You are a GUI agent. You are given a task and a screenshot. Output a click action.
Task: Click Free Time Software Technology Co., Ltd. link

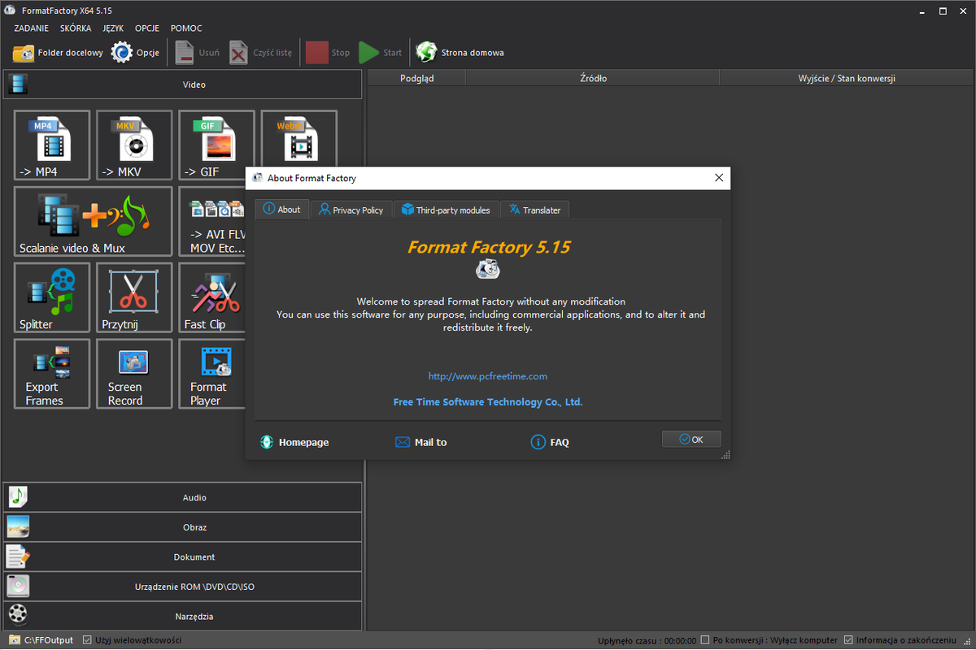[x=488, y=402]
